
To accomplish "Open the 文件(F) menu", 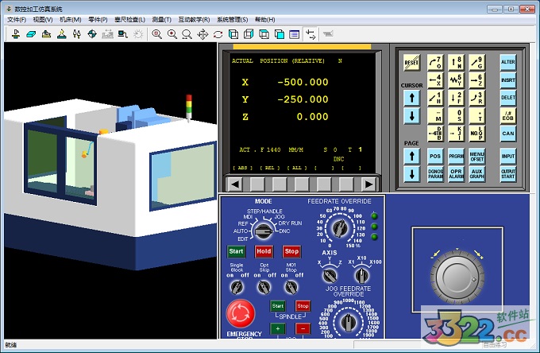I will point(16,19).
